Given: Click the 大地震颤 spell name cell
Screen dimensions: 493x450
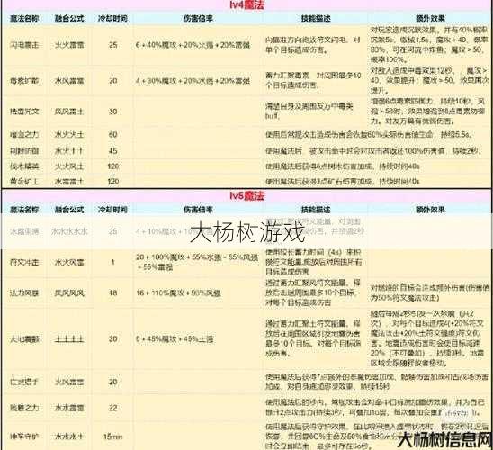Looking at the screenshot, I should (x=24, y=339).
